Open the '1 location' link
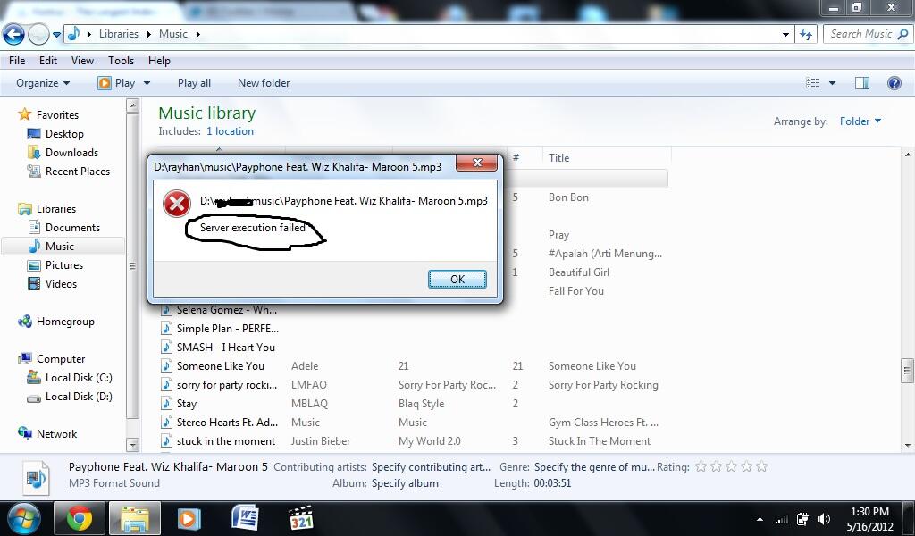Image resolution: width=915 pixels, height=536 pixels. pyautogui.click(x=230, y=131)
